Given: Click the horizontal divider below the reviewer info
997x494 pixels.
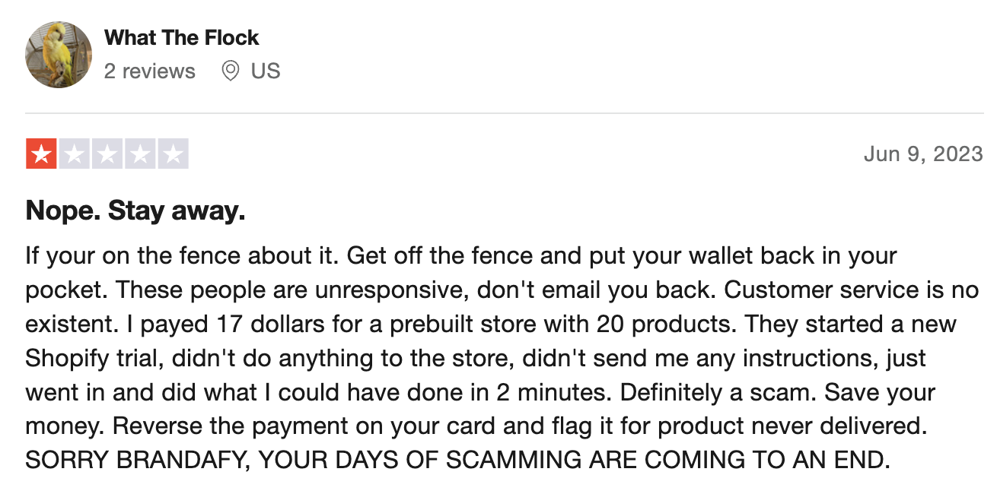Looking at the screenshot, I should click(x=504, y=113).
